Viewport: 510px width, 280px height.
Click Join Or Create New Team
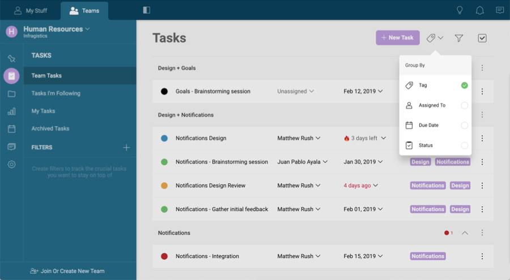[68, 271]
